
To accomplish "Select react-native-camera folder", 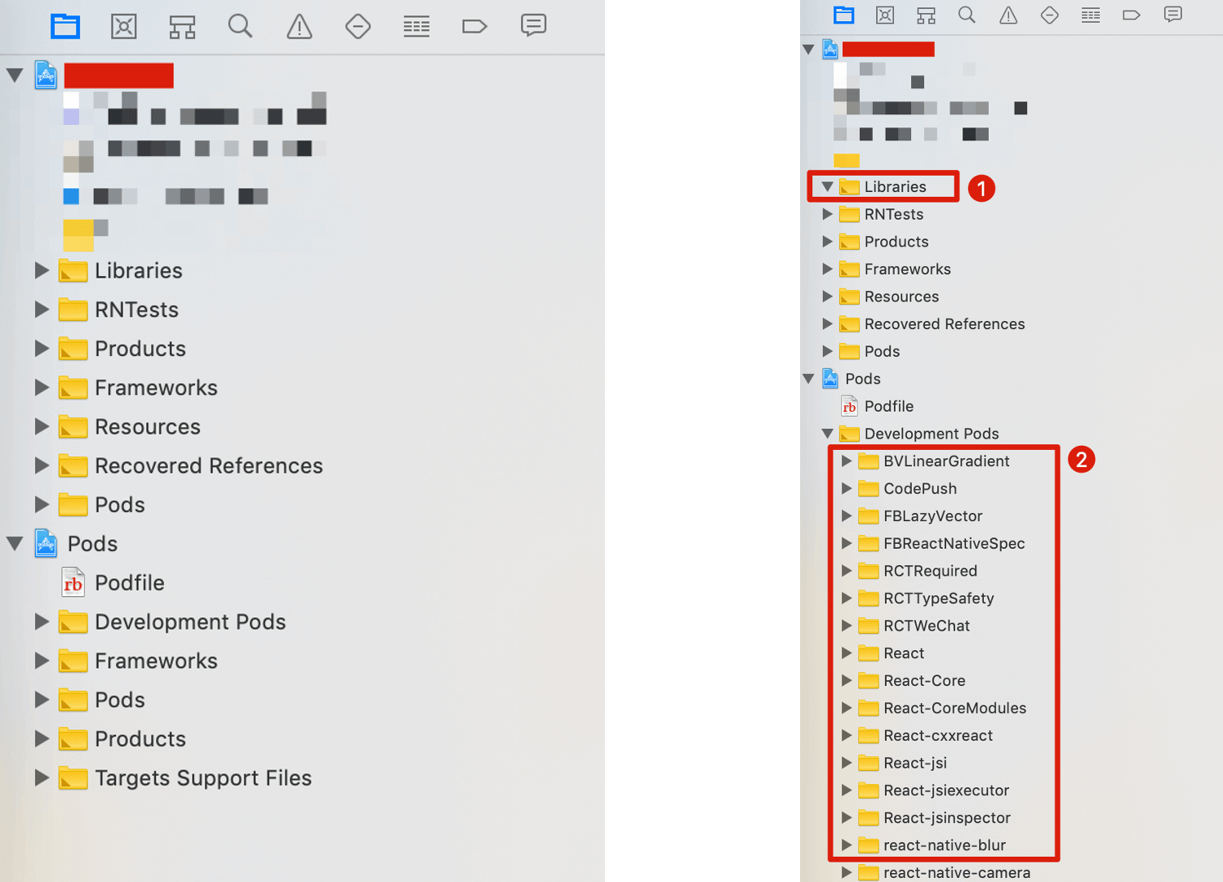I will tap(944, 872).
